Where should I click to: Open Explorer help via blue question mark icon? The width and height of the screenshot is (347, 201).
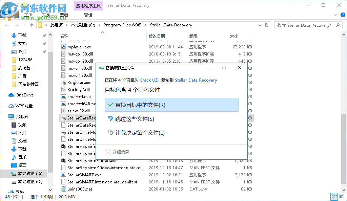click(x=342, y=15)
